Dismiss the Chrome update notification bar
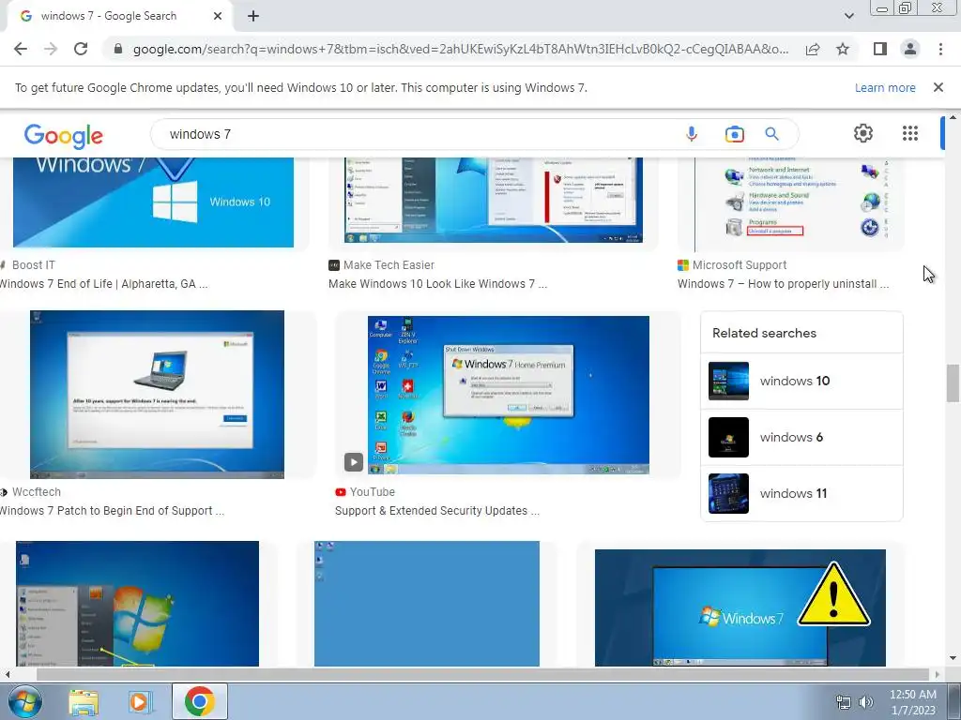This screenshot has width=961, height=720. tap(938, 87)
